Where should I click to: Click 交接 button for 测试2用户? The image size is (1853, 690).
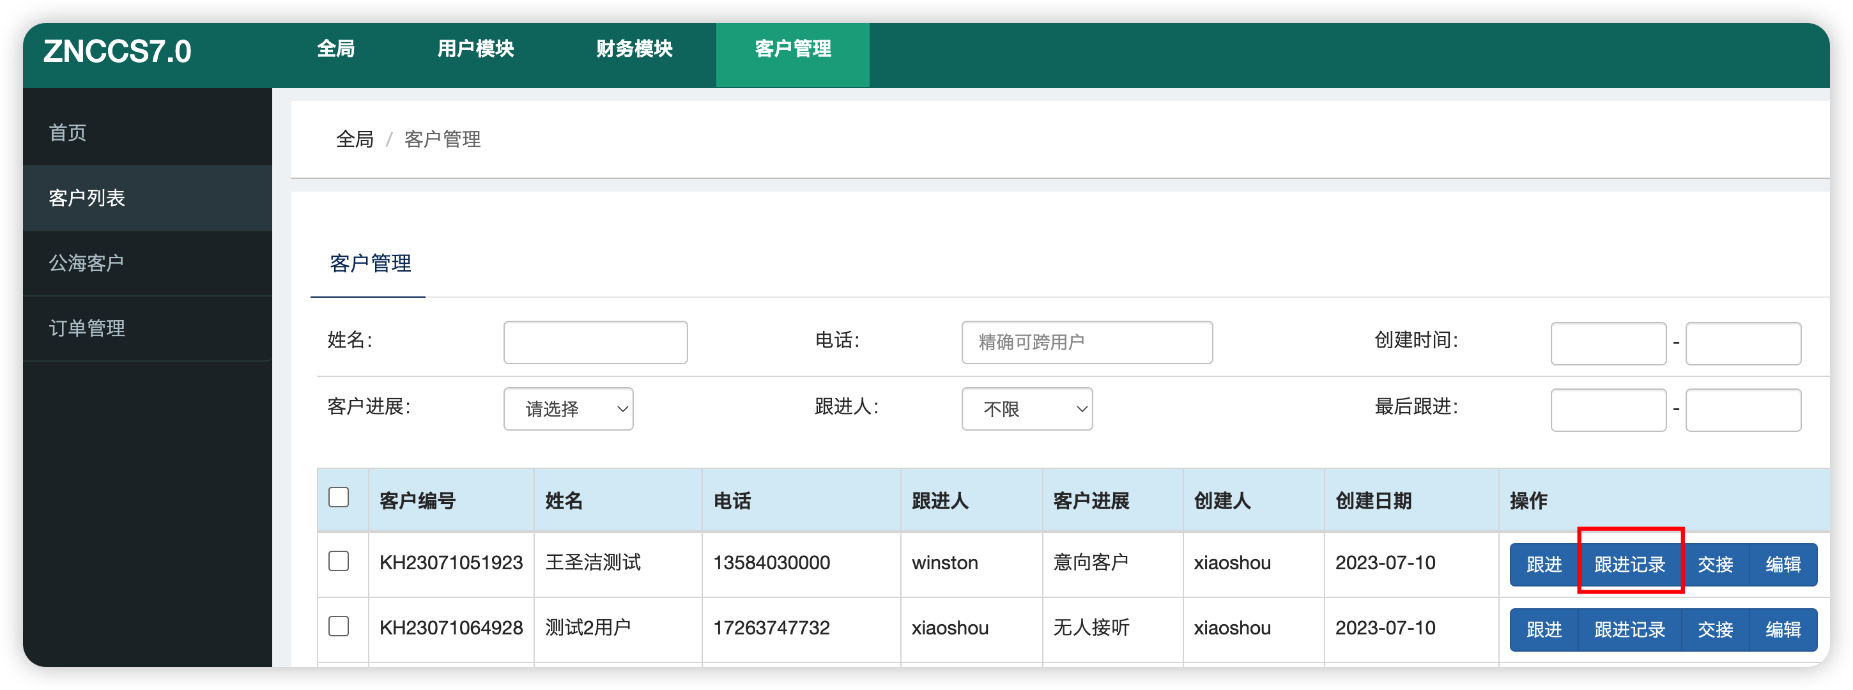1715,629
